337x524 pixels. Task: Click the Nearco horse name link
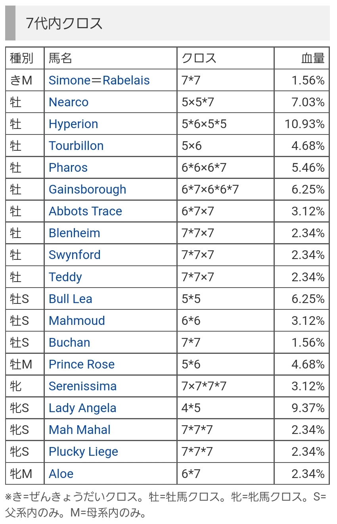[x=69, y=102]
